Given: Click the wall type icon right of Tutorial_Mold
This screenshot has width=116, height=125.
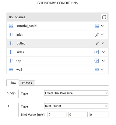Looking at the screenshot, I should pyautogui.click(x=97, y=26).
